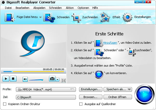Toggle full screen preview icon
The width and height of the screenshot is (156, 110).
pos(64,80)
